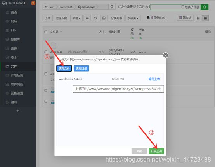This screenshot has width=215, height=167.
Task: Click the tigerxiao.xyz path breadcrumb
Action: coord(86,7)
